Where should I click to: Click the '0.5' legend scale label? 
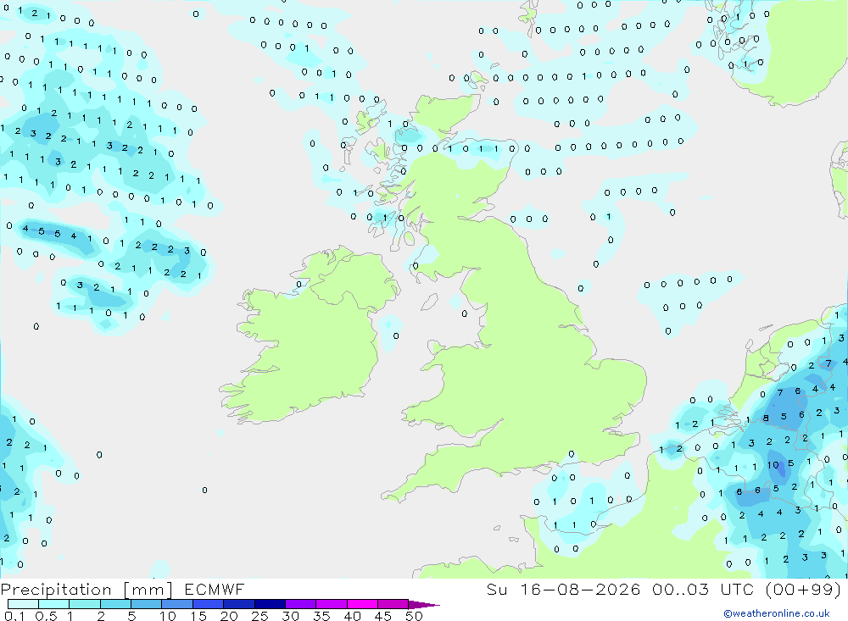coord(46,616)
